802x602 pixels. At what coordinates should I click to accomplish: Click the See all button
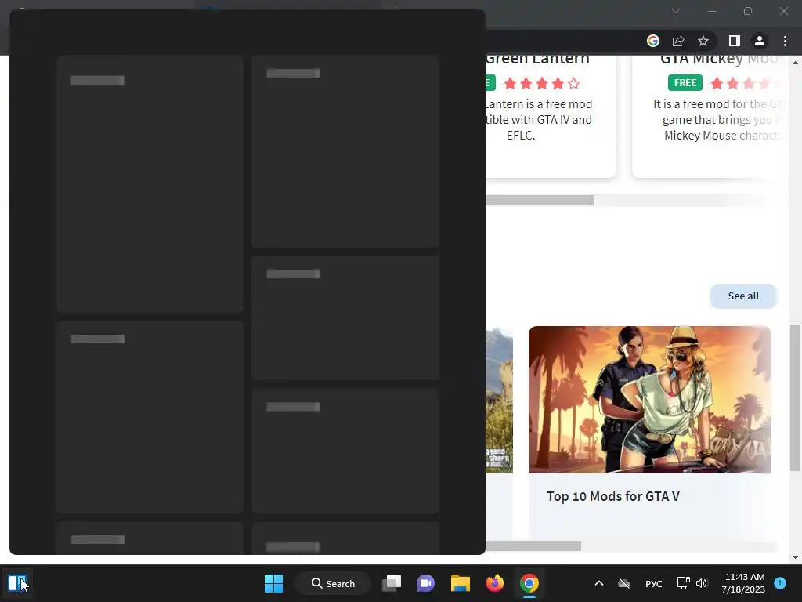coord(743,296)
